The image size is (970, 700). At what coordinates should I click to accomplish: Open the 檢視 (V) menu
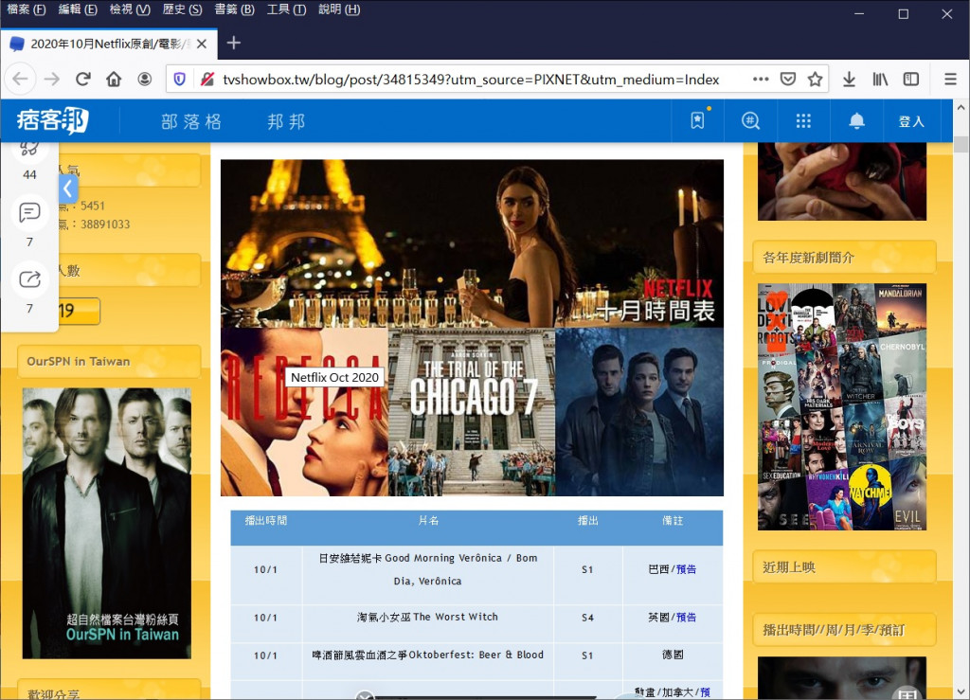130,9
